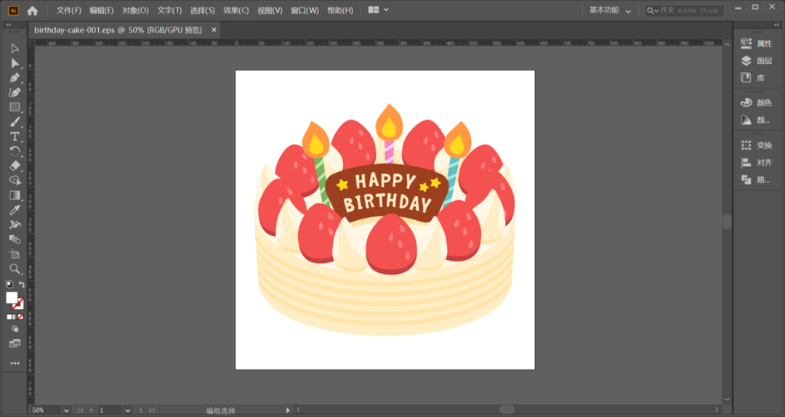The width and height of the screenshot is (785, 417).
Task: Click the artboard number field showing 1
Action: click(110, 410)
